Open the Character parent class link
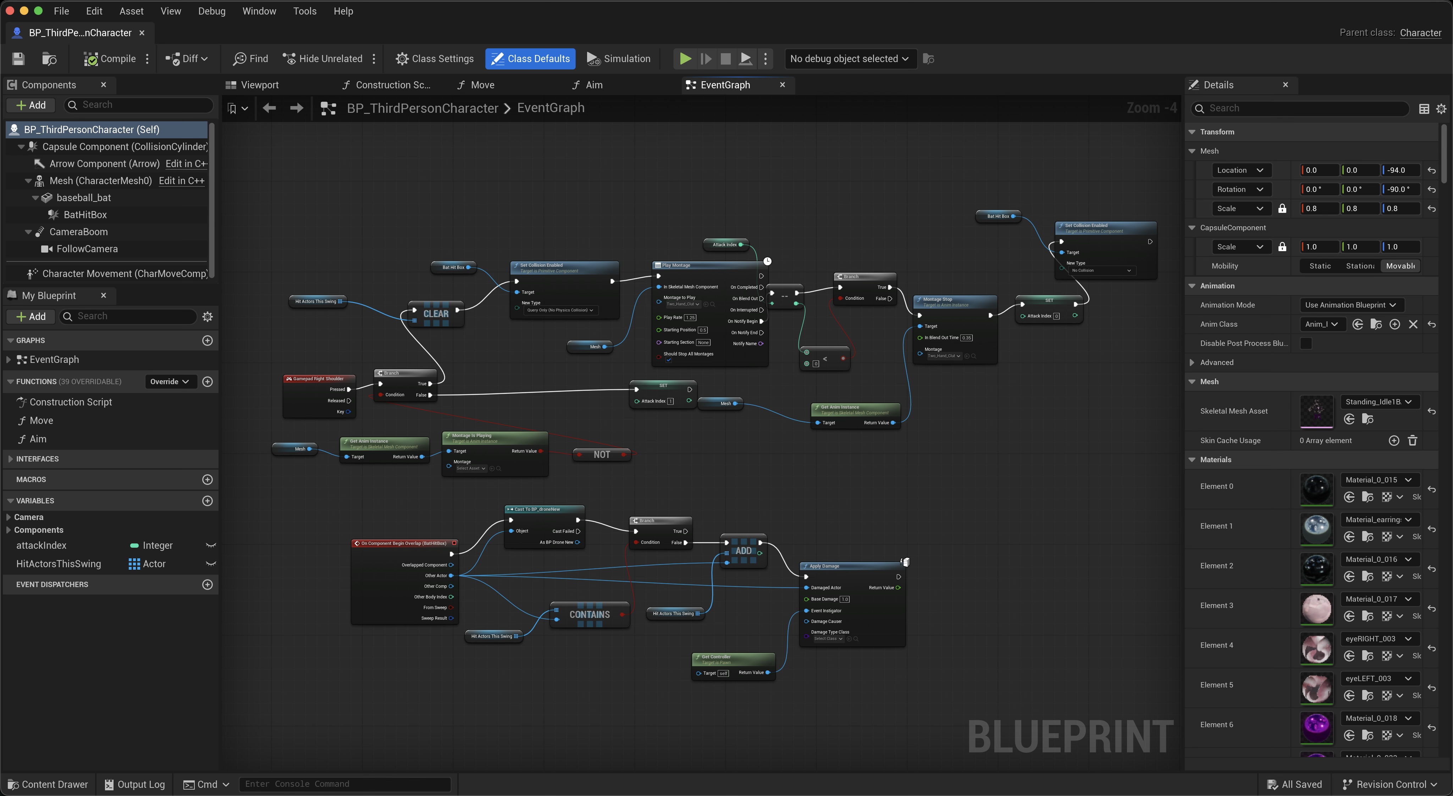Viewport: 1453px width, 796px height. 1420,33
